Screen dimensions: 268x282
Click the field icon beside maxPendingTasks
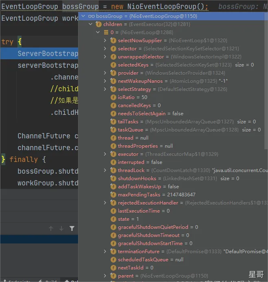pos(113,195)
